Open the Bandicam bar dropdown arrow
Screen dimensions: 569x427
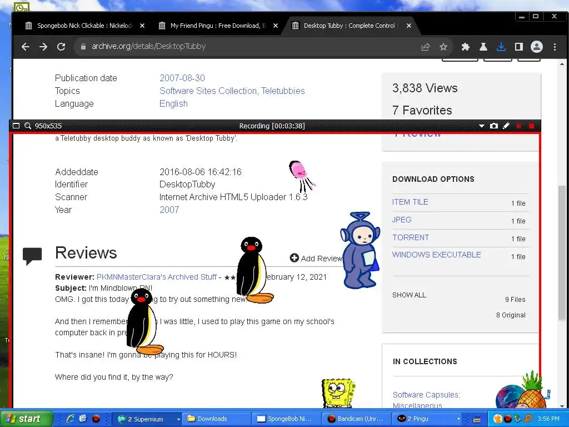click(482, 126)
